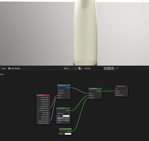Open the material browse sphere icon dropdown
The image size is (149, 141).
pyautogui.click(x=80, y=68)
